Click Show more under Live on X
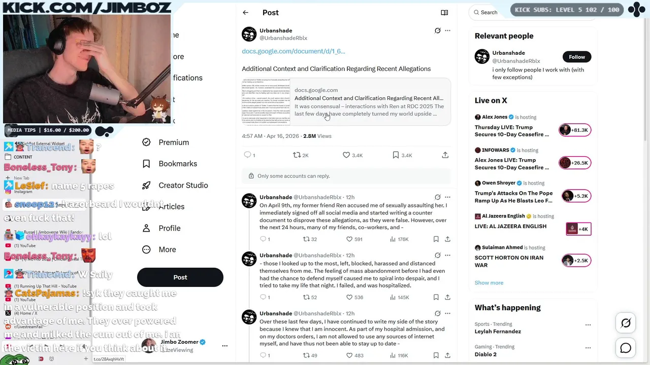The width and height of the screenshot is (650, 365). click(489, 282)
